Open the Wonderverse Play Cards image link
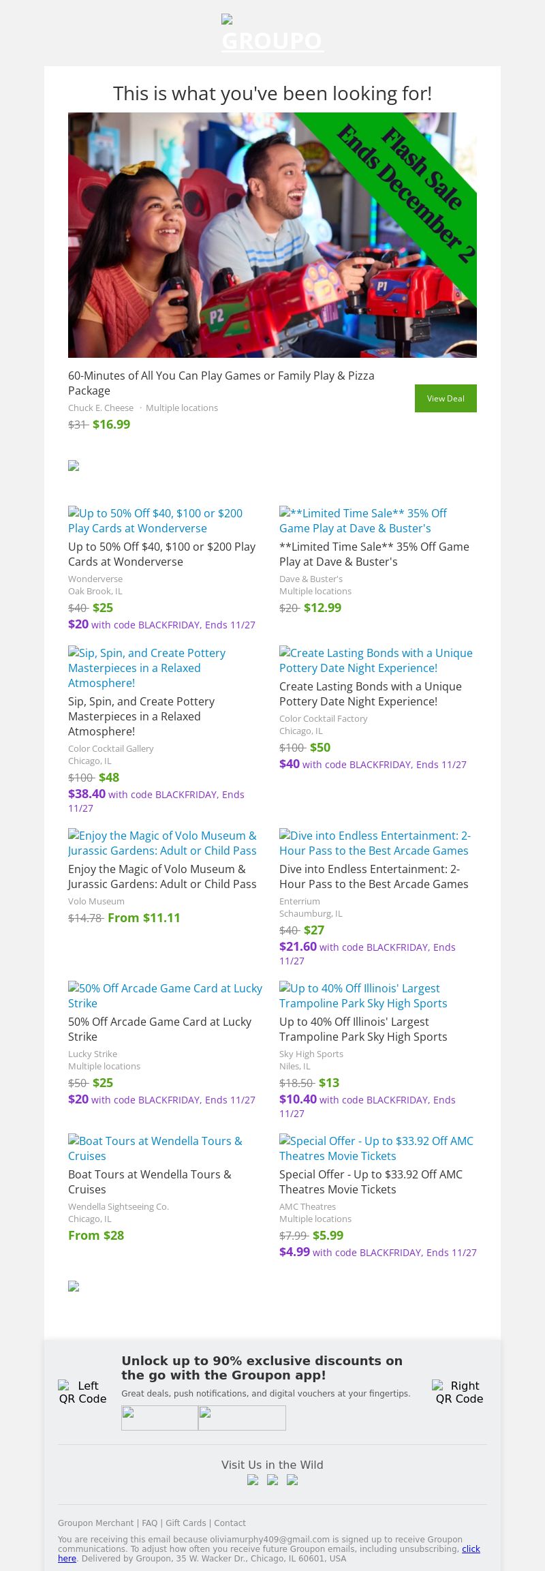 [155, 521]
